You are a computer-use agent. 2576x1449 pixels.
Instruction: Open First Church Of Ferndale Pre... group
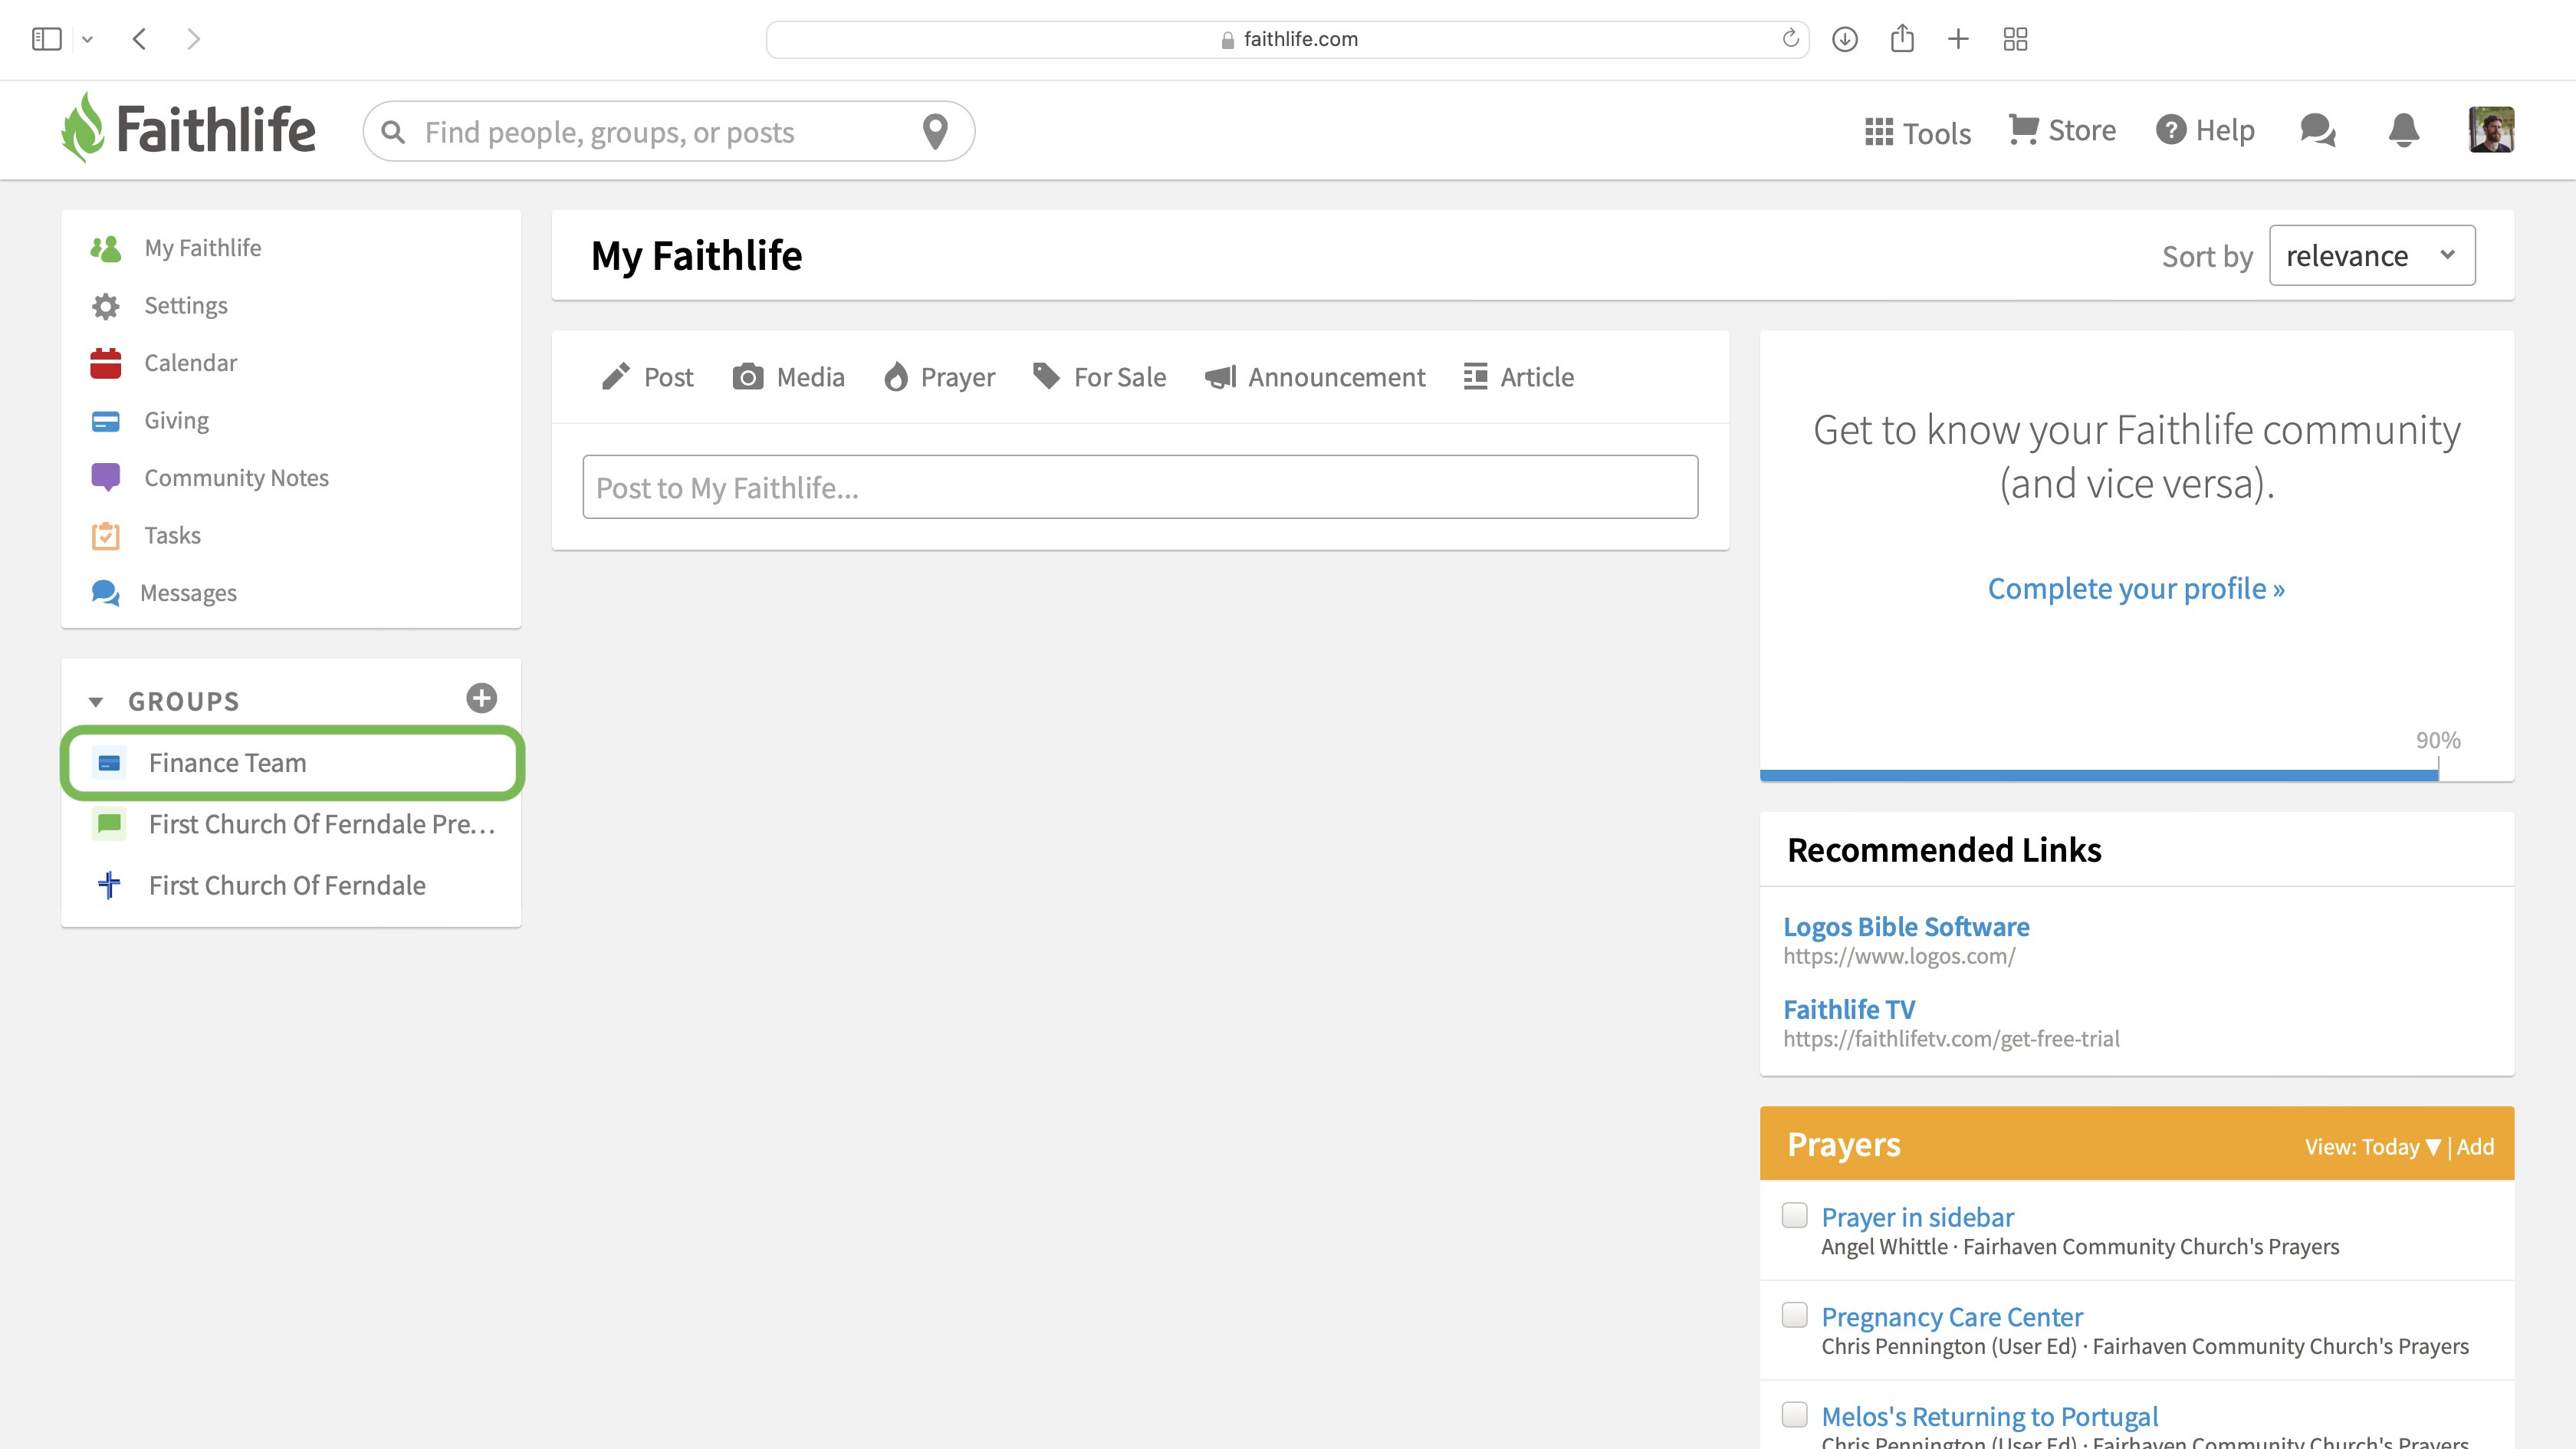click(x=322, y=824)
